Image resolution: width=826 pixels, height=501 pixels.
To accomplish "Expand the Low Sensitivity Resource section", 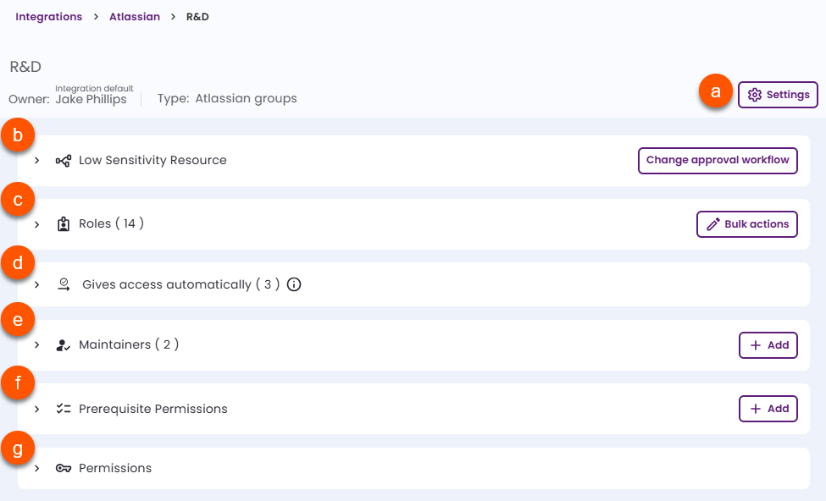I will pos(36,159).
